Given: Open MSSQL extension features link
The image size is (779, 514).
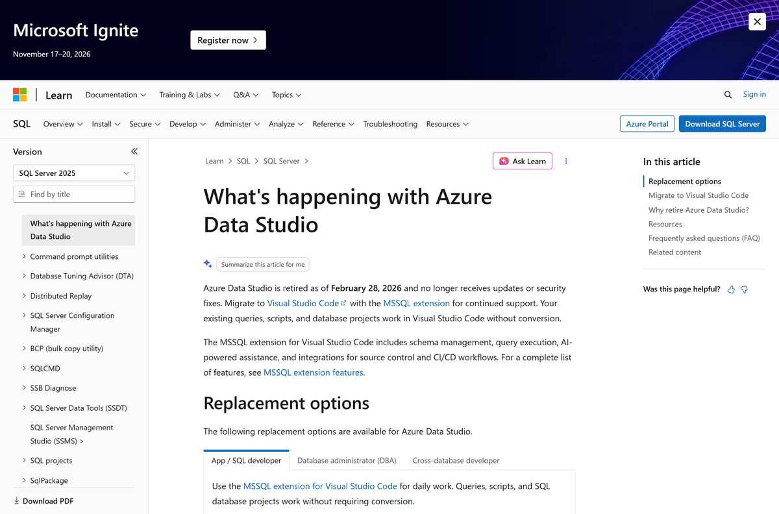Looking at the screenshot, I should tap(313, 373).
